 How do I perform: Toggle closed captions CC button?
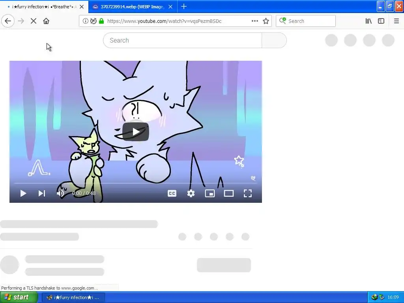(x=172, y=193)
